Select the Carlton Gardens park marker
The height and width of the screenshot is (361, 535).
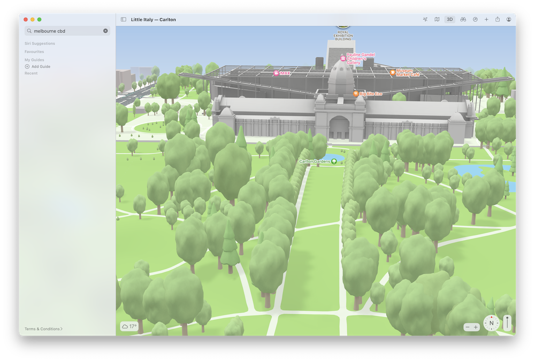coord(334,161)
